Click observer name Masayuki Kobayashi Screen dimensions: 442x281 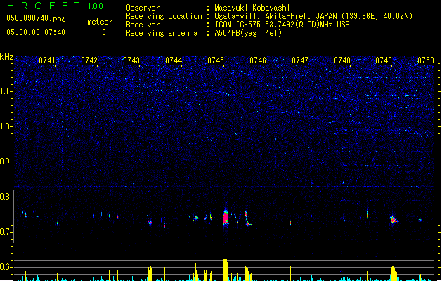click(x=252, y=8)
